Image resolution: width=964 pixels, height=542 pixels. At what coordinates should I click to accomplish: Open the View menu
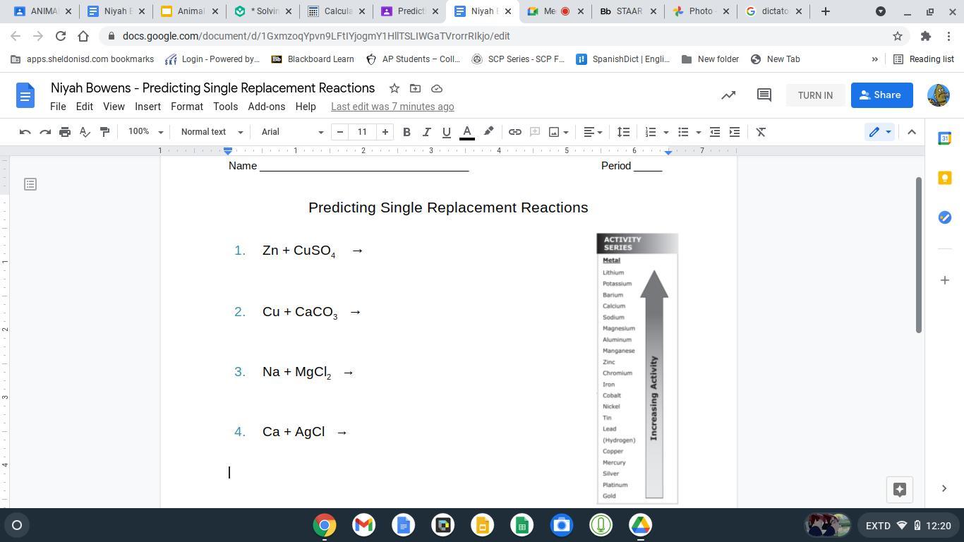click(x=114, y=107)
